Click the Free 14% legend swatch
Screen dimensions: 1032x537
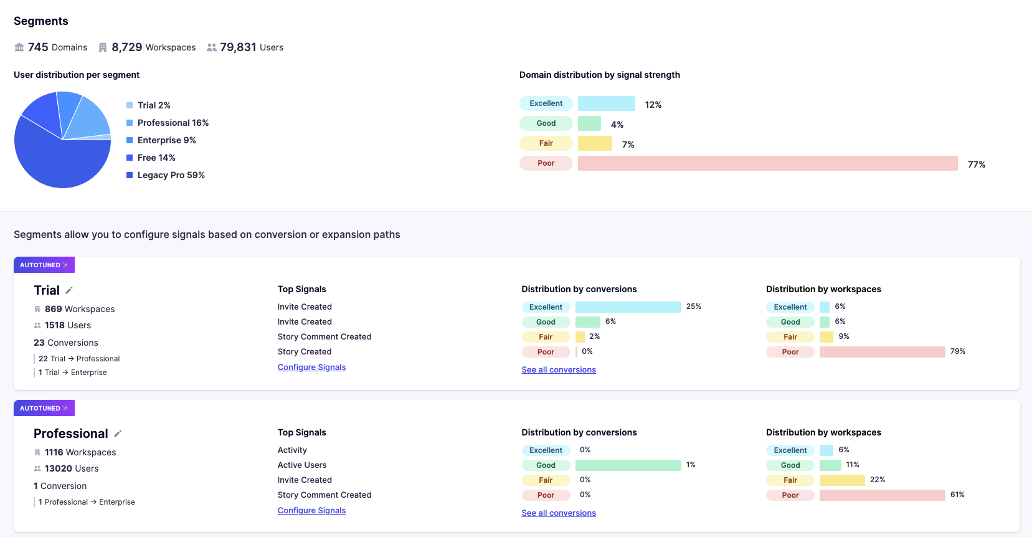[x=130, y=158]
